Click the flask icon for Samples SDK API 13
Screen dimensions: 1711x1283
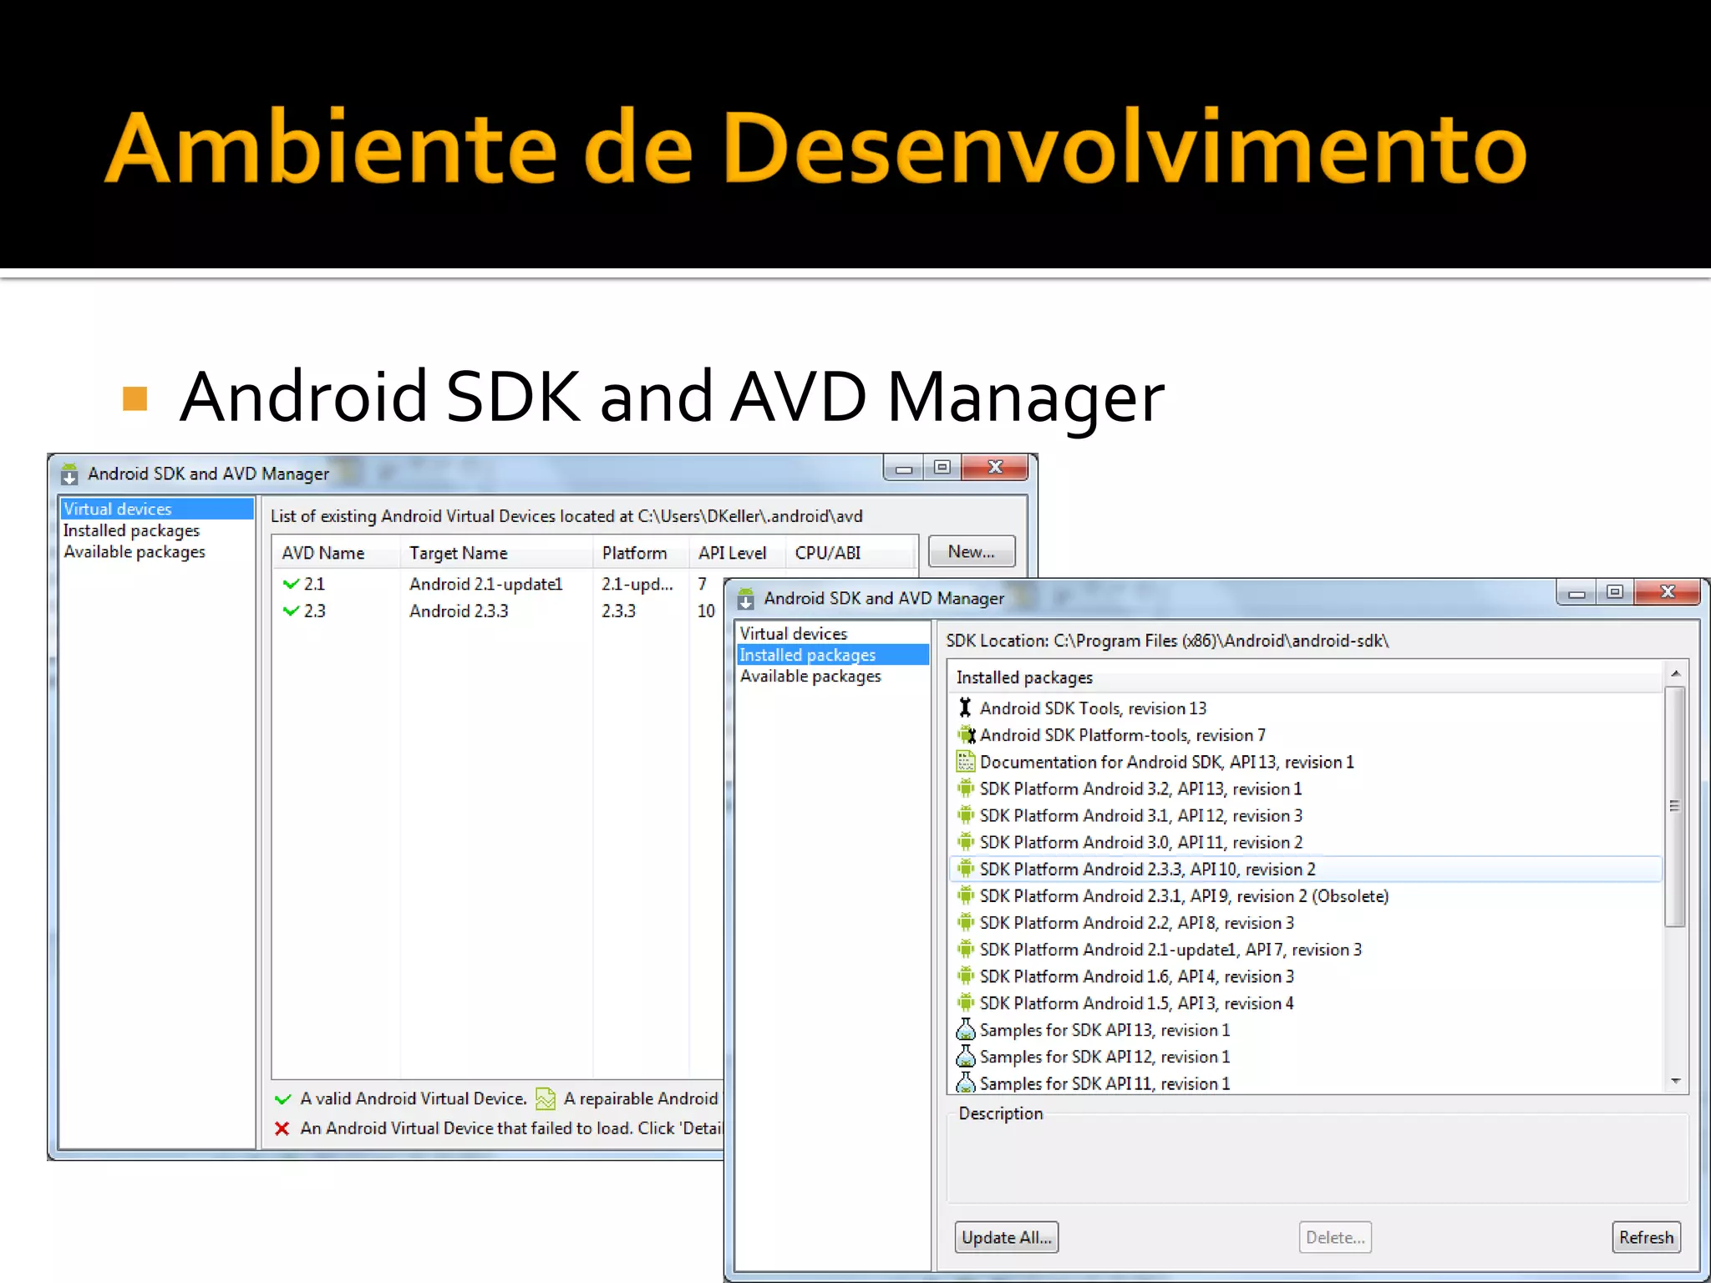tap(966, 1029)
